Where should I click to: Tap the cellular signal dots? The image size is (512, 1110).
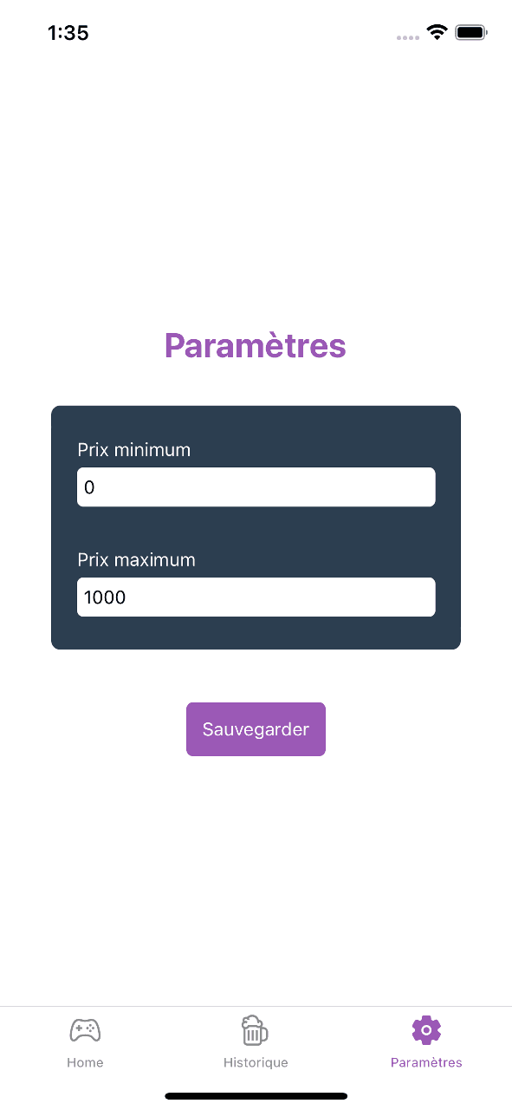[x=407, y=37]
